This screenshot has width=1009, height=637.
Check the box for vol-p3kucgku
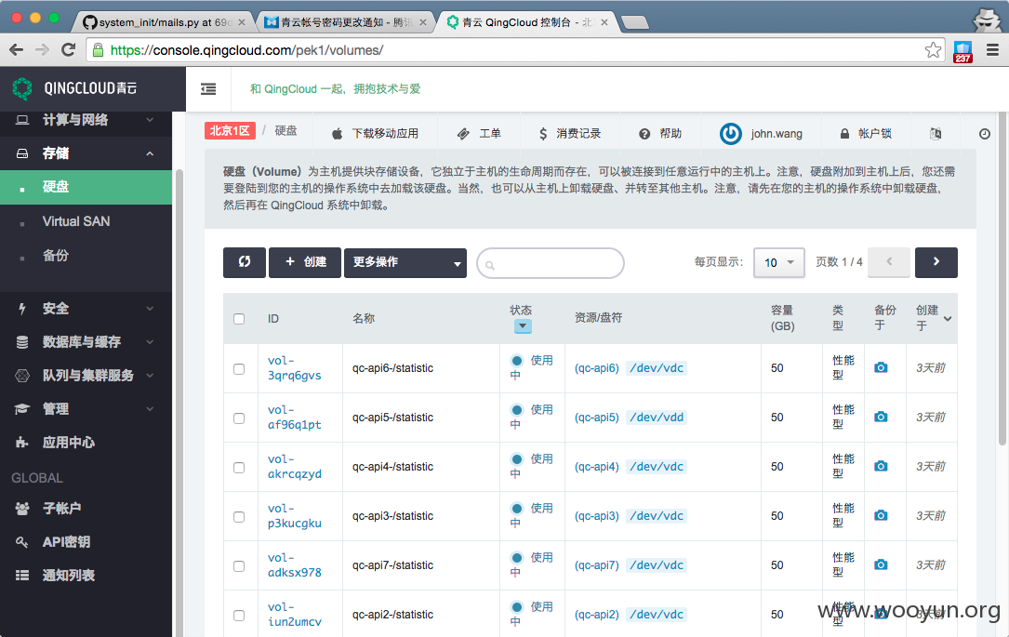239,517
